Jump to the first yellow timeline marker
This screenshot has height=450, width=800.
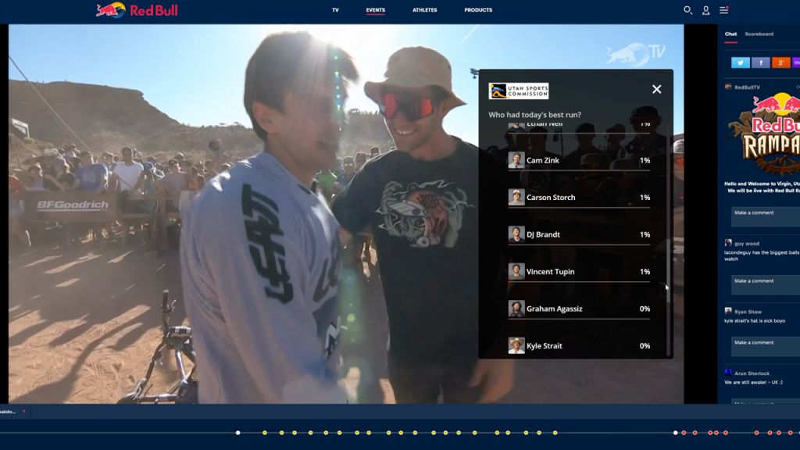pos(264,433)
